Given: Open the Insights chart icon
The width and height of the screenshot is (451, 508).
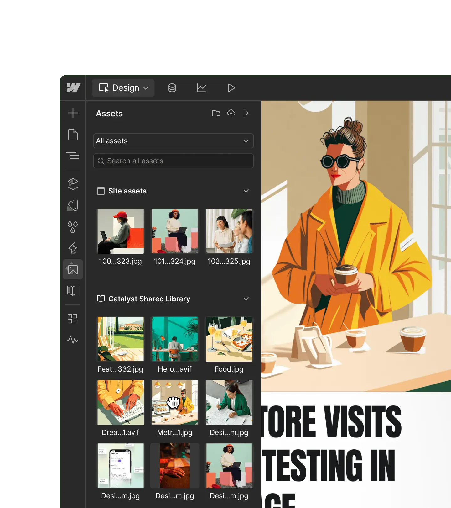Looking at the screenshot, I should [x=201, y=88].
